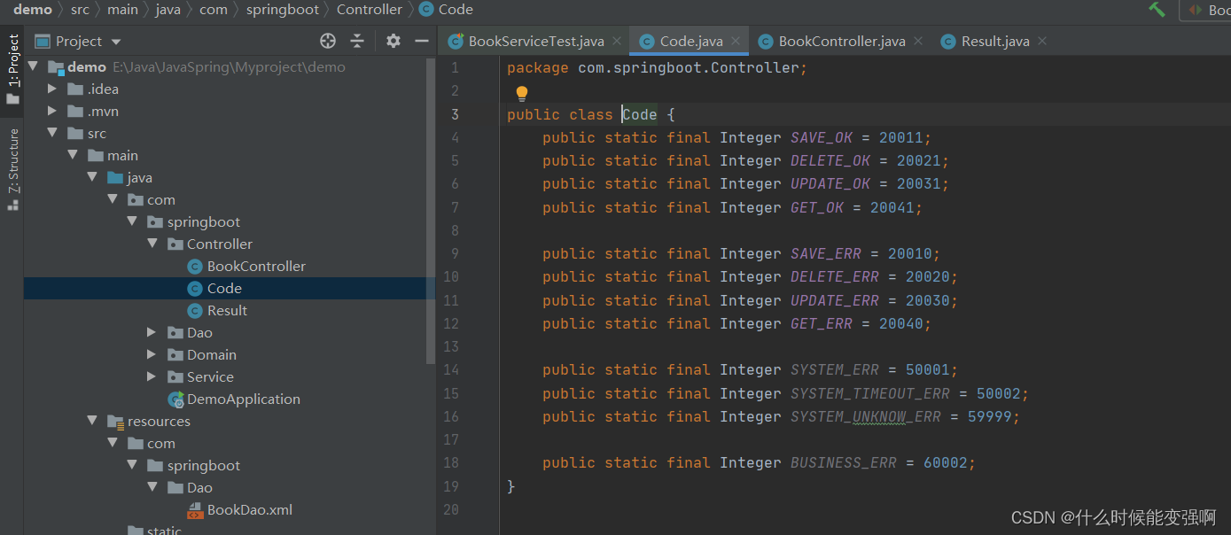Click the Collapse All icon in Project panel
Image resolution: width=1231 pixels, height=535 pixels.
357,41
